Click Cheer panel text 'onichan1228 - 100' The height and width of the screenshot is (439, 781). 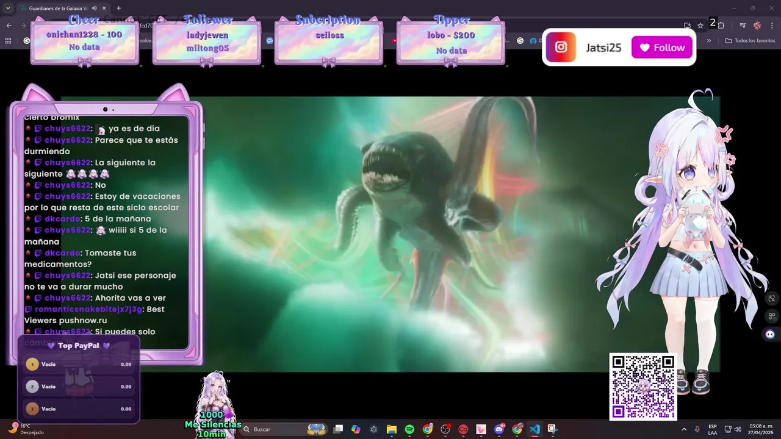click(x=84, y=35)
